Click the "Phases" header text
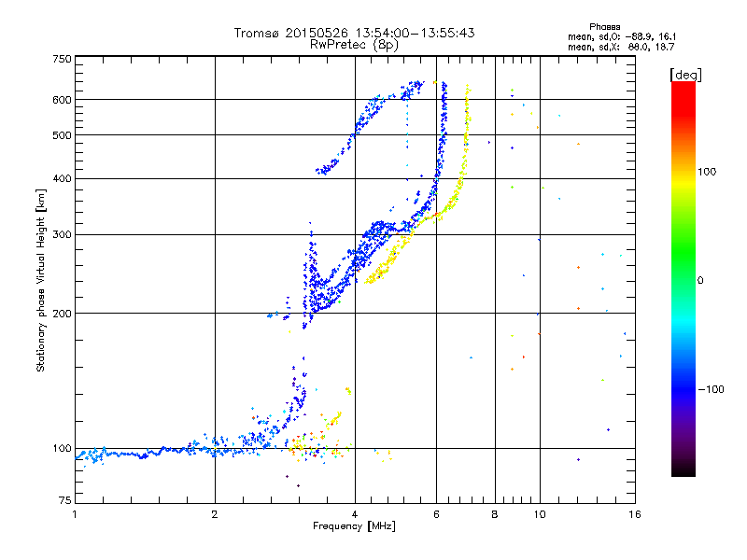747x560 pixels. click(x=604, y=27)
